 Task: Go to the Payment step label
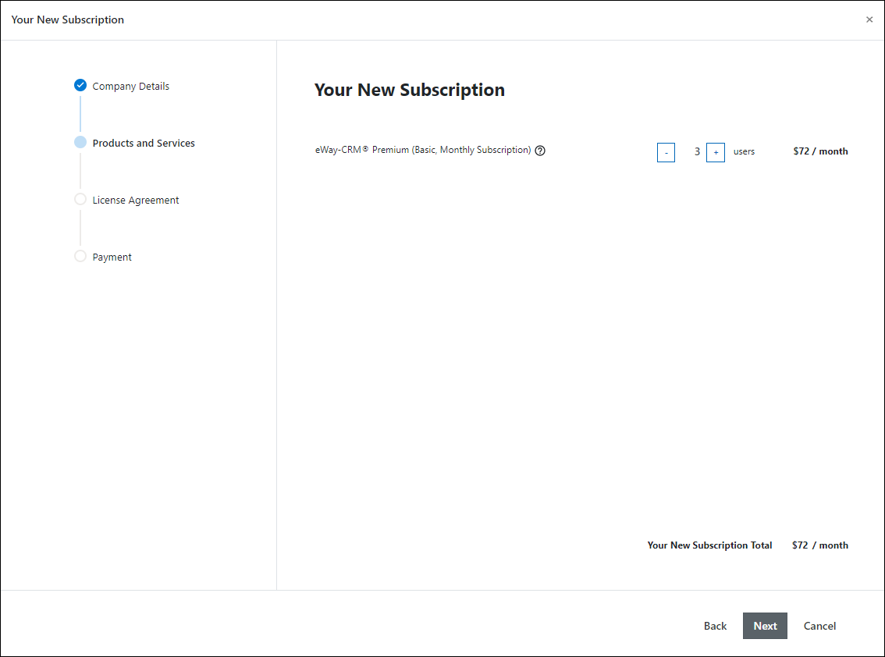(x=112, y=257)
